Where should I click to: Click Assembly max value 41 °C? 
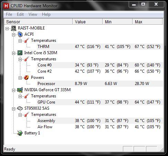coord(147,121)
